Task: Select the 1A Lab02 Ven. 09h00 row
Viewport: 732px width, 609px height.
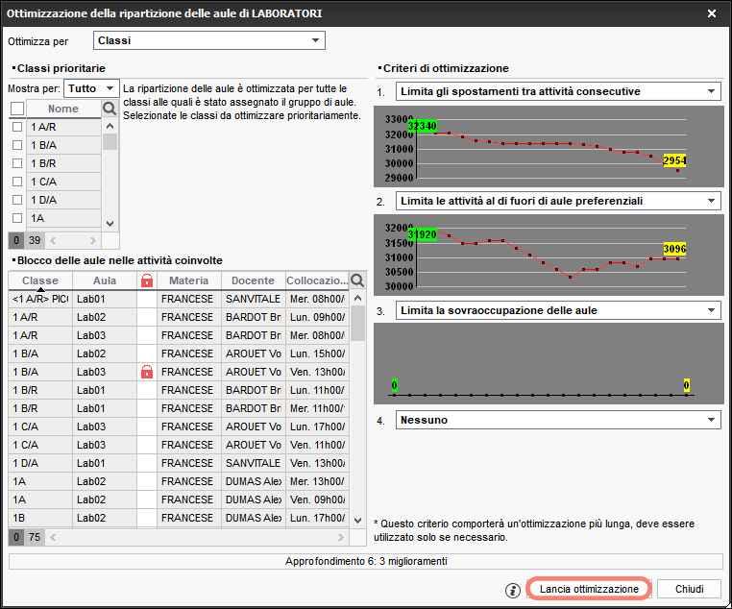Action: (179, 499)
